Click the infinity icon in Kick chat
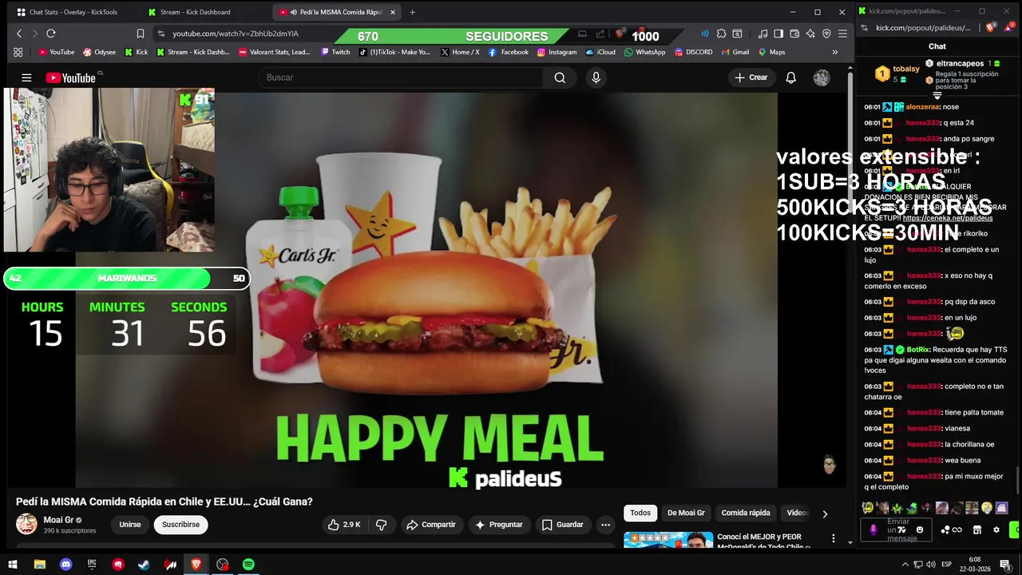Image resolution: width=1022 pixels, height=575 pixels. click(x=957, y=529)
